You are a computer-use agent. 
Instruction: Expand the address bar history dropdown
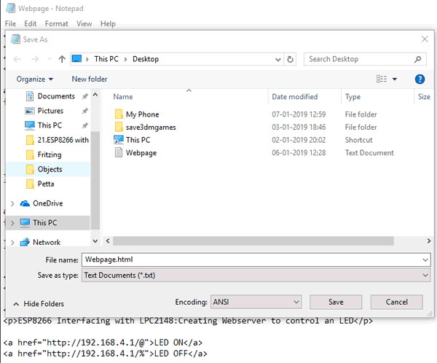coord(278,60)
